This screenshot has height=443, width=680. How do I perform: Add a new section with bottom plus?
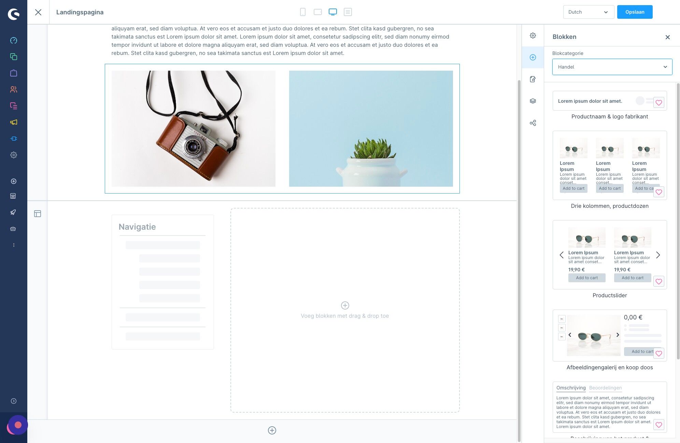[272, 430]
